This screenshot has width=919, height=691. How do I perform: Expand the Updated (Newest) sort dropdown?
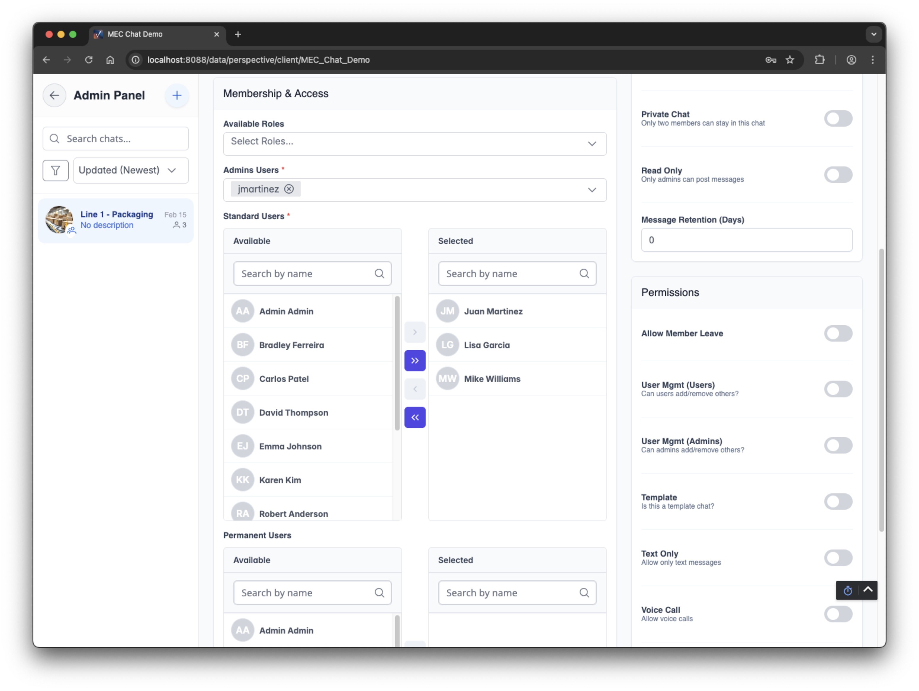pos(131,170)
